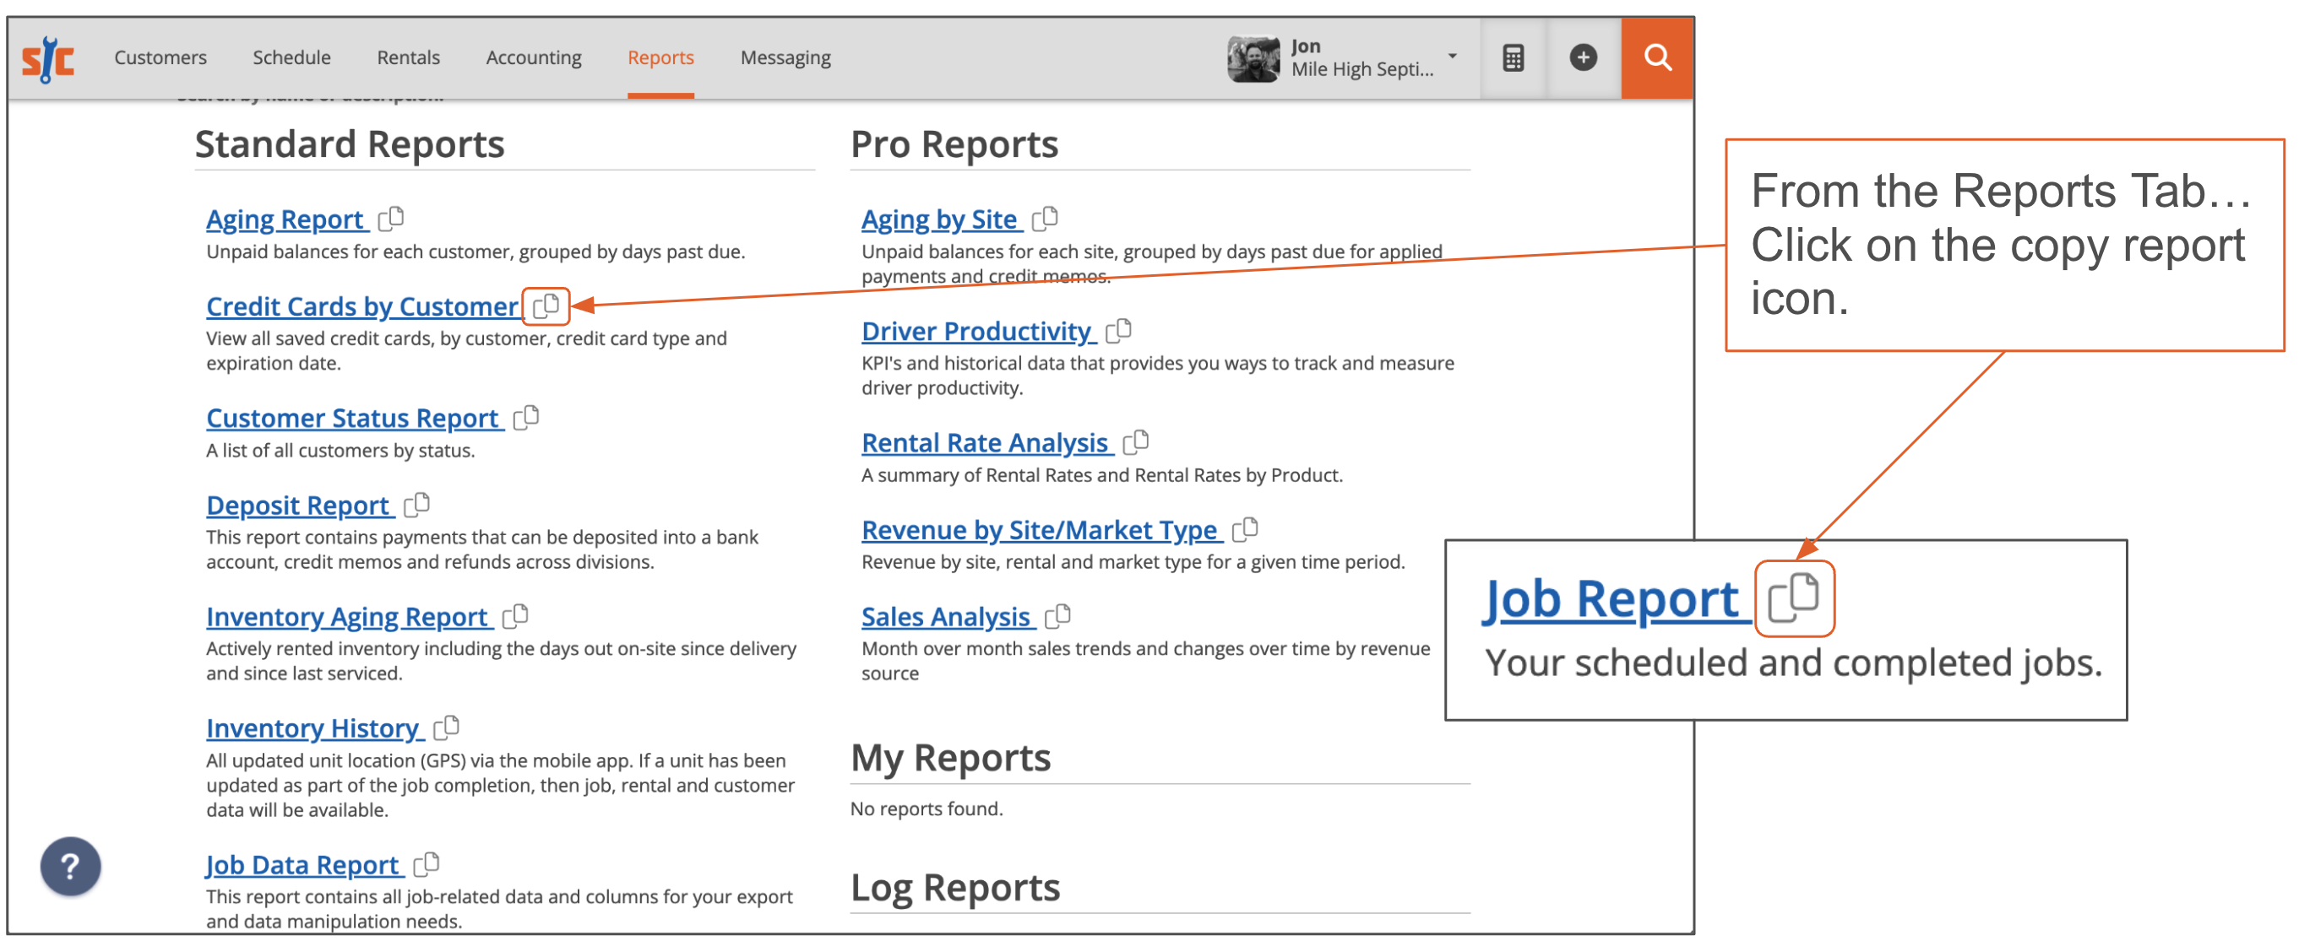The height and width of the screenshot is (952, 2299).
Task: Open the global search
Action: tap(1657, 57)
